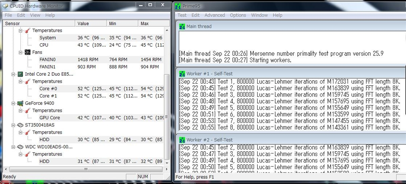Collapse the Intel Core 2 Duo node
The width and height of the screenshot is (406, 184).
(13, 74)
